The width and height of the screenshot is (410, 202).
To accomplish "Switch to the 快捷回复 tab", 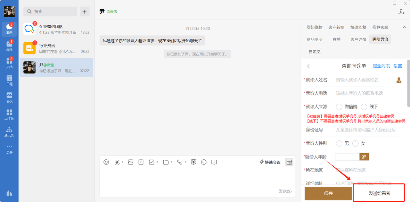I will point(358,27).
